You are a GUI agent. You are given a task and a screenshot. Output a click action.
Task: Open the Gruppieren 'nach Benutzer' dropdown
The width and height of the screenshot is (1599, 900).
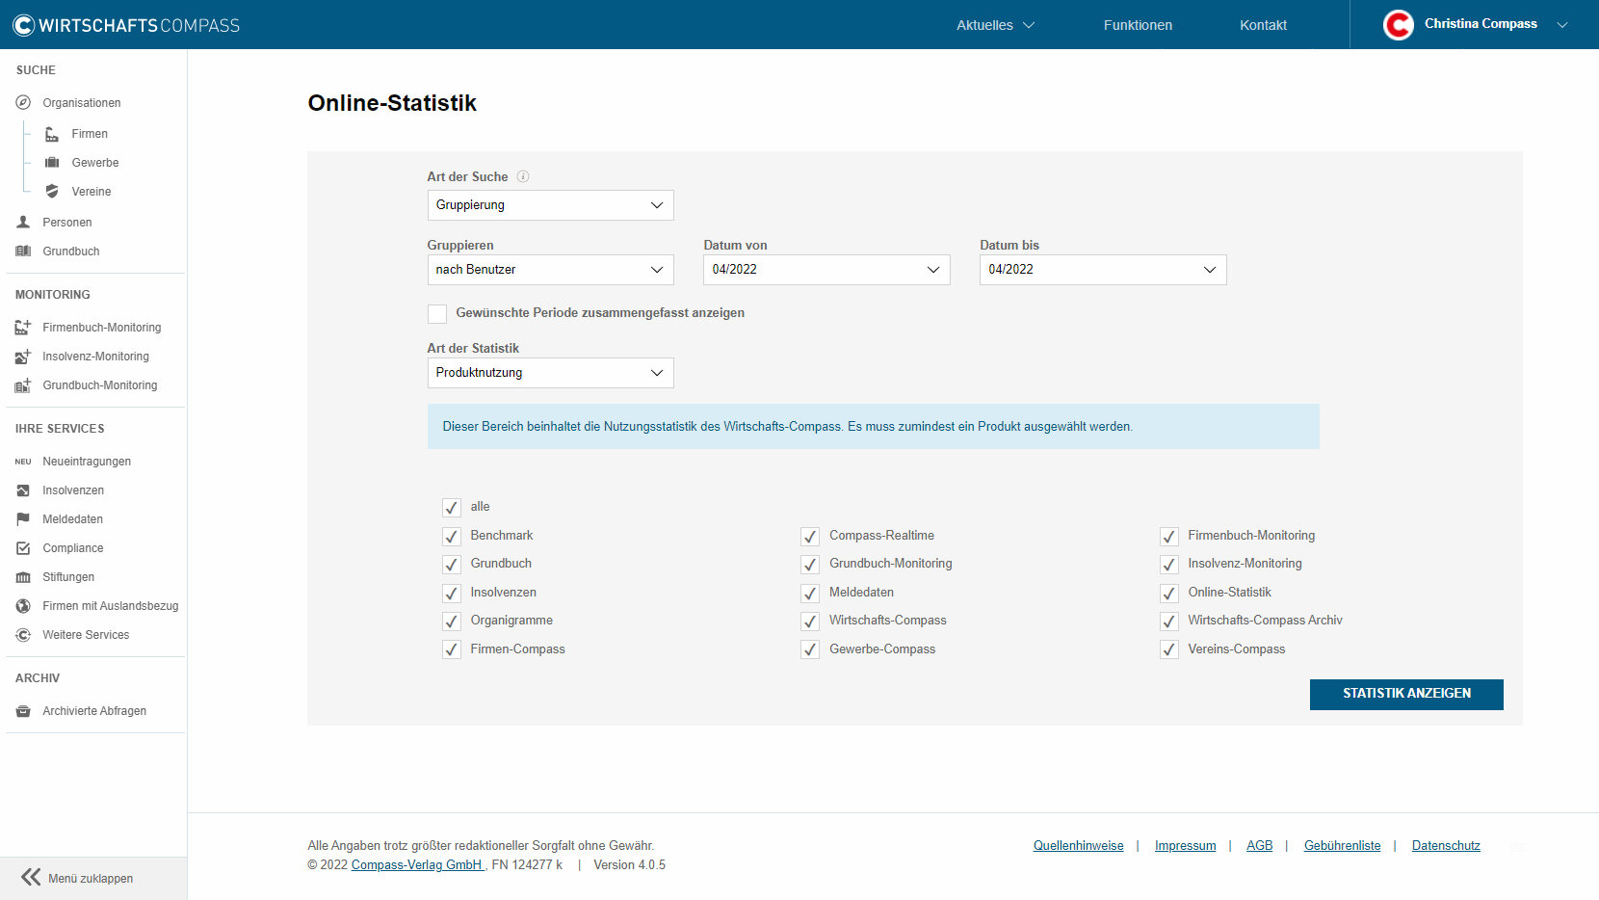pos(550,270)
